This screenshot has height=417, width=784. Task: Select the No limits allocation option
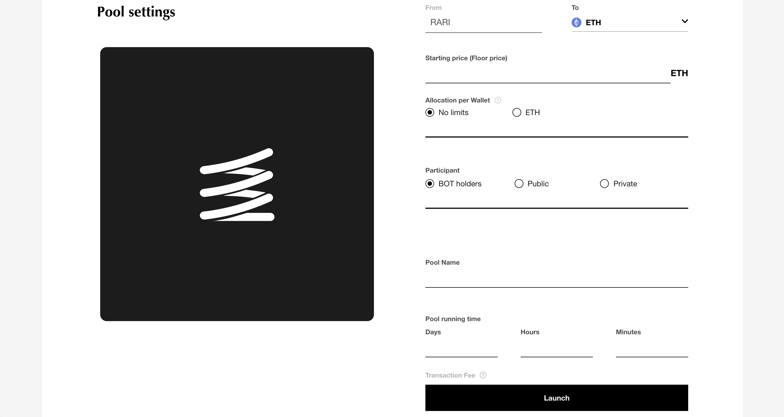tap(430, 112)
